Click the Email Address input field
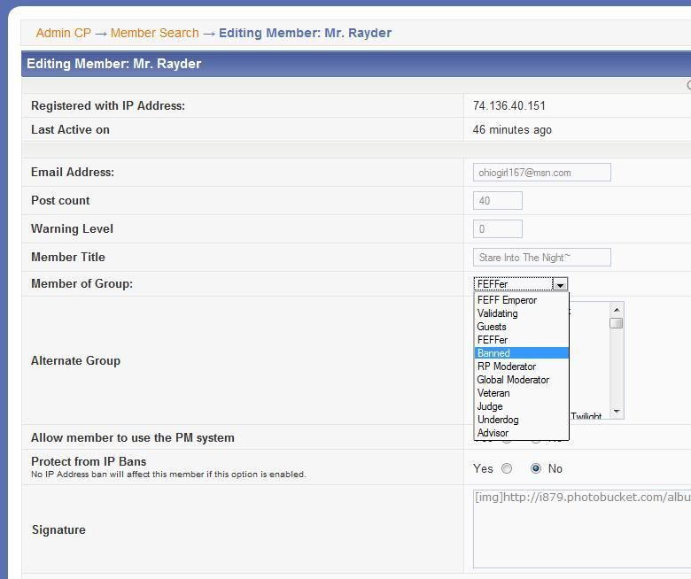The width and height of the screenshot is (691, 579). [x=541, y=173]
